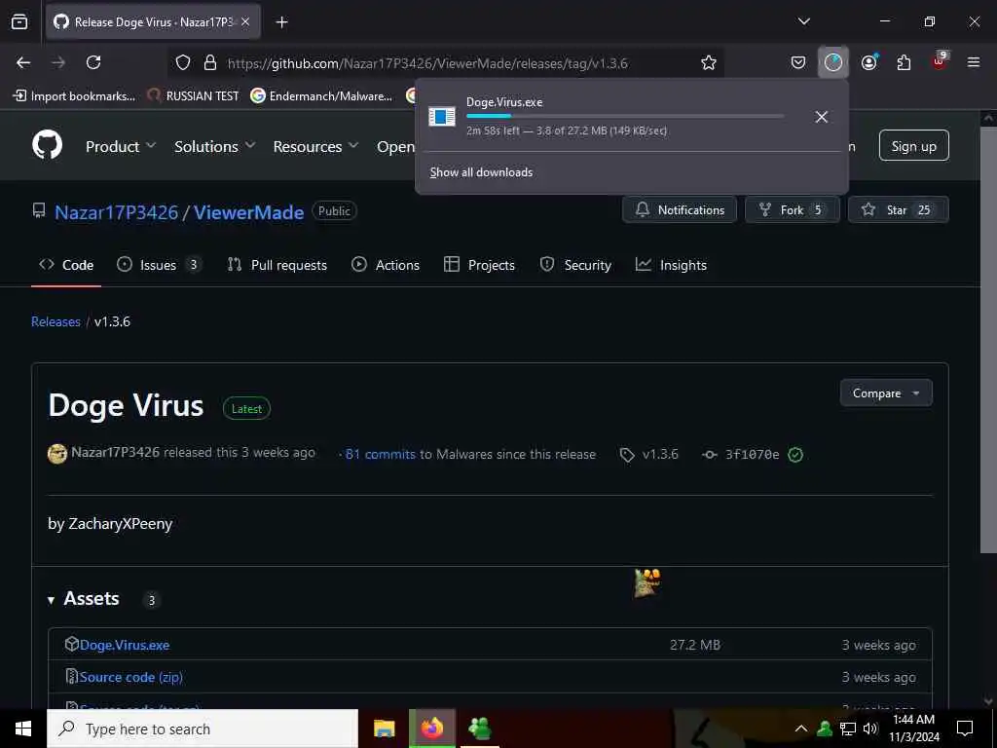Viewport: 997px width, 748px height.
Task: Open the Pull requests tab
Action: (277, 265)
